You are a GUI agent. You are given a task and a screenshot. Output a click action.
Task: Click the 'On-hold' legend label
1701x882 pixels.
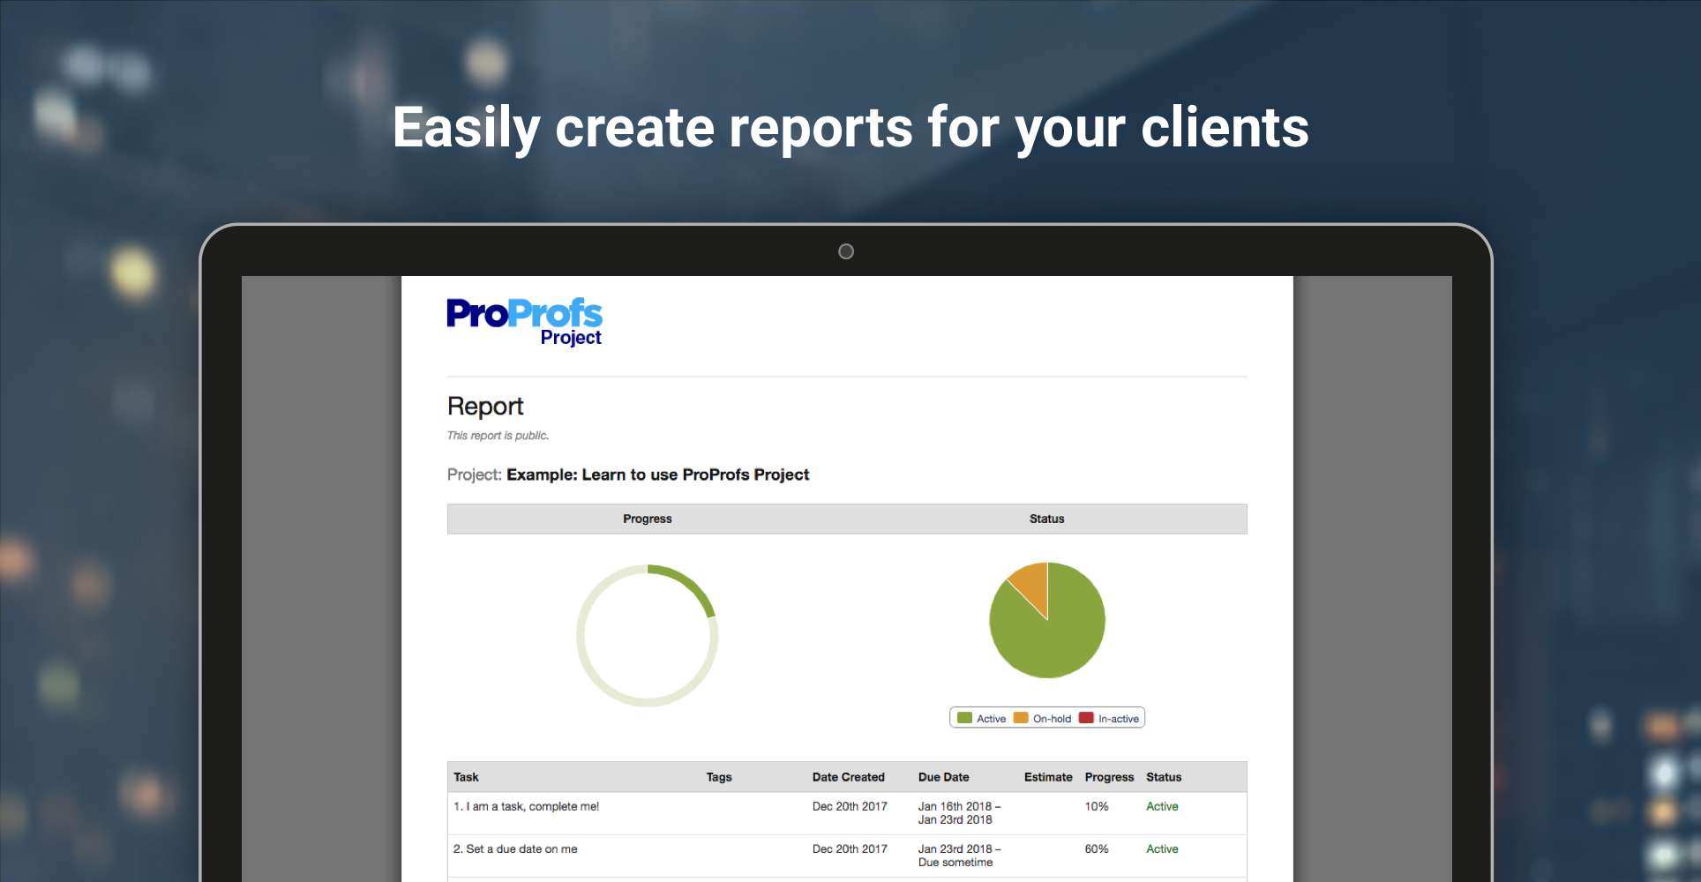tap(1052, 719)
